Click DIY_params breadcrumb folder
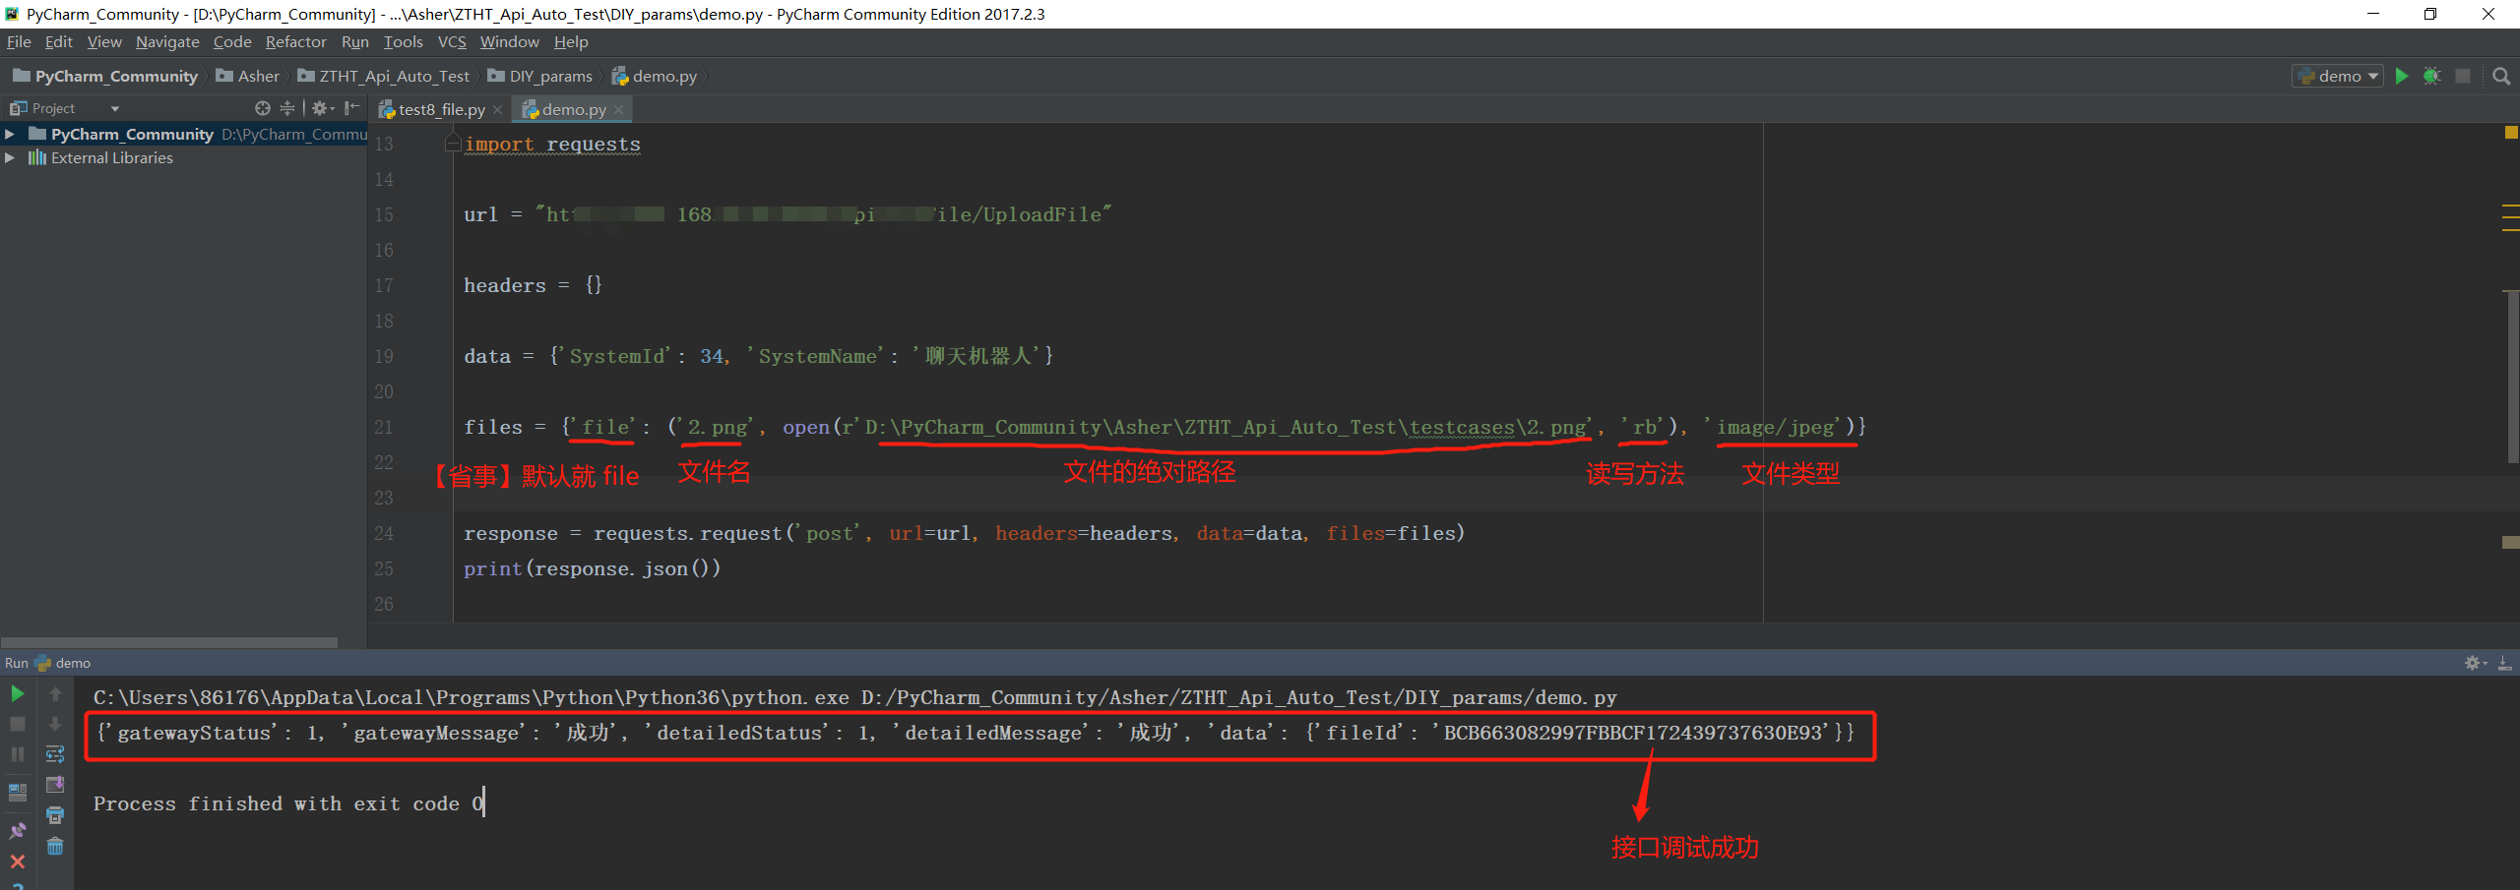 (540, 76)
